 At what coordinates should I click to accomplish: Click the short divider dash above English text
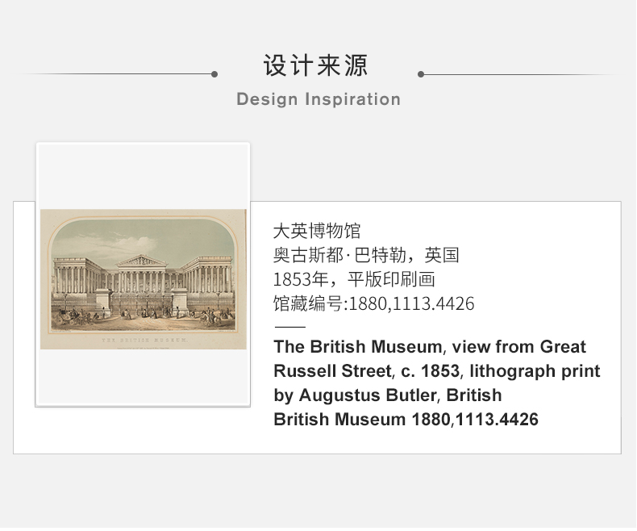coord(289,327)
